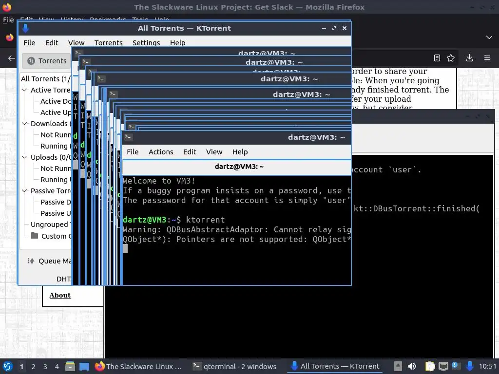This screenshot has width=499, height=374.
Task: Open the KTorrent Edit menu
Action: pyautogui.click(x=52, y=43)
